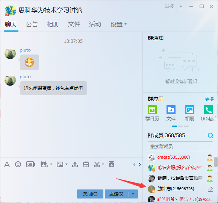Open the 群日历 calendar app
218x203 pixels.
click(x=152, y=110)
